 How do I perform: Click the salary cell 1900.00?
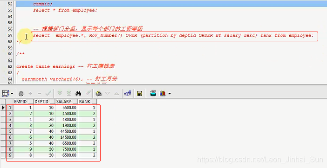tap(67, 125)
